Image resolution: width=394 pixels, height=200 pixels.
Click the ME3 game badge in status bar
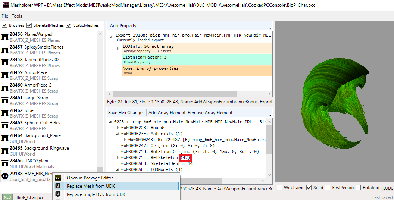pos(7,197)
